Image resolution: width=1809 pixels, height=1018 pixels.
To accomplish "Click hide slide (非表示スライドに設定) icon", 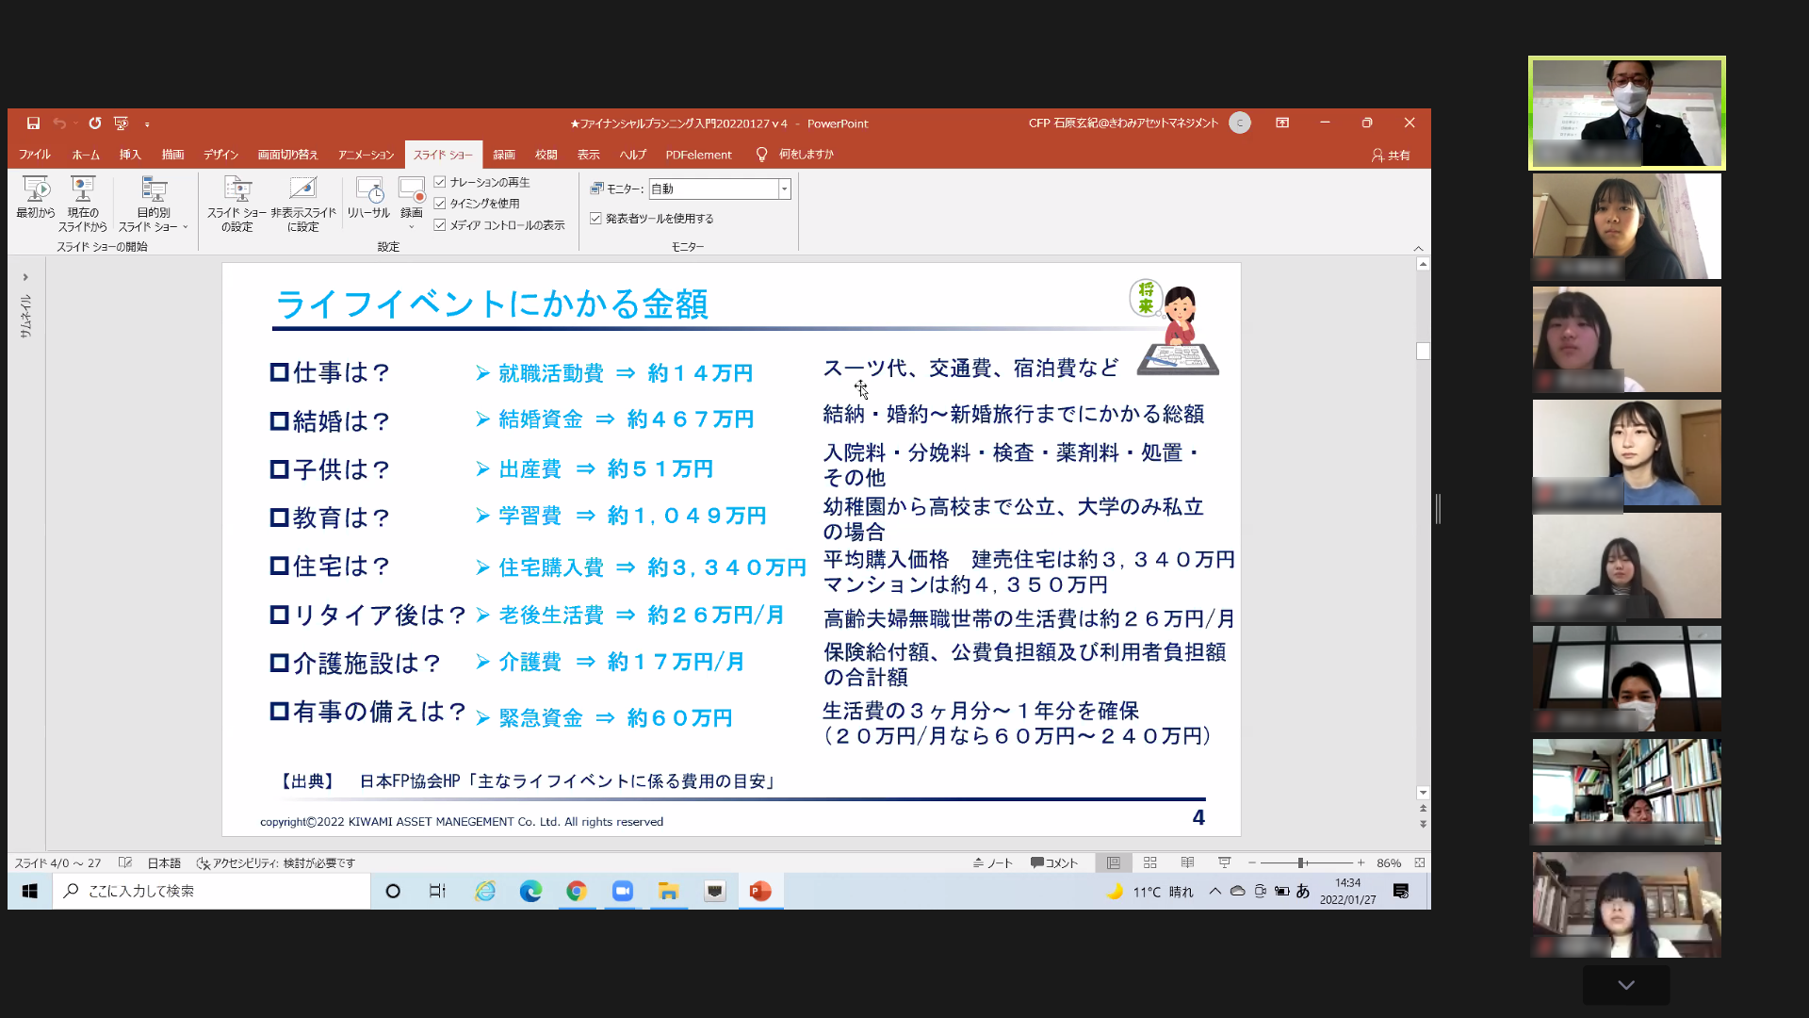I will (x=302, y=189).
